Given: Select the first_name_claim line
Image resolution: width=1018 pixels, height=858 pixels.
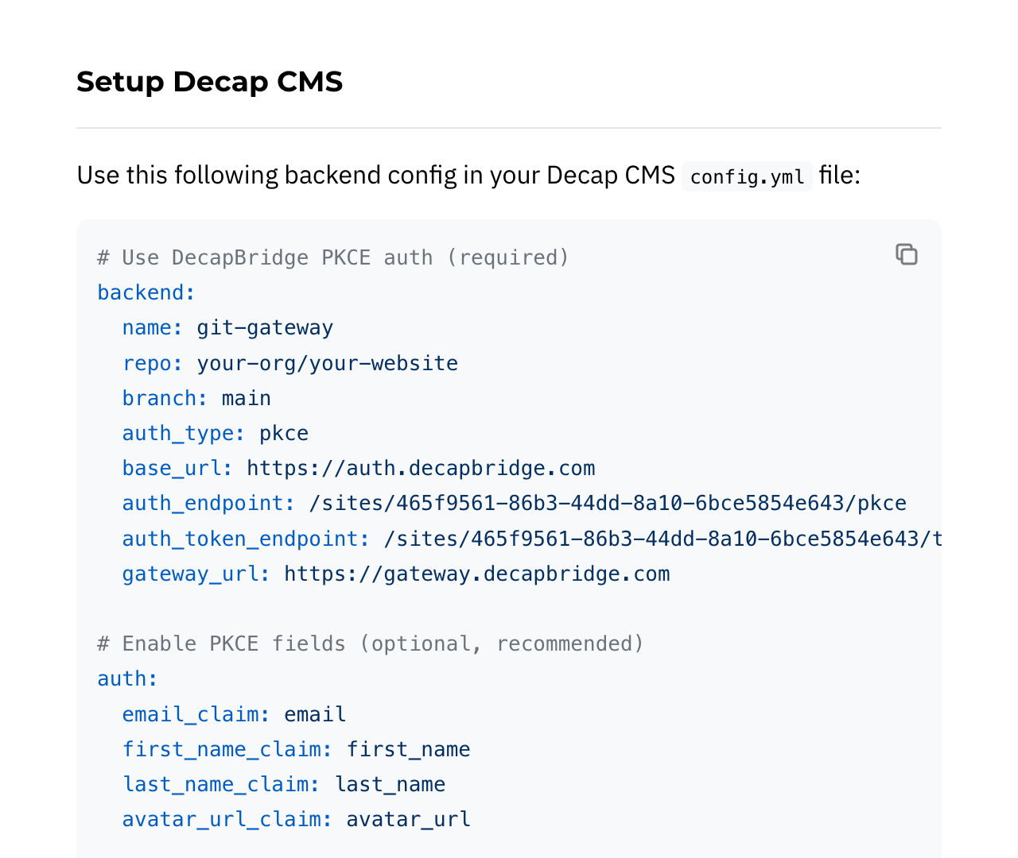Looking at the screenshot, I should coord(296,749).
